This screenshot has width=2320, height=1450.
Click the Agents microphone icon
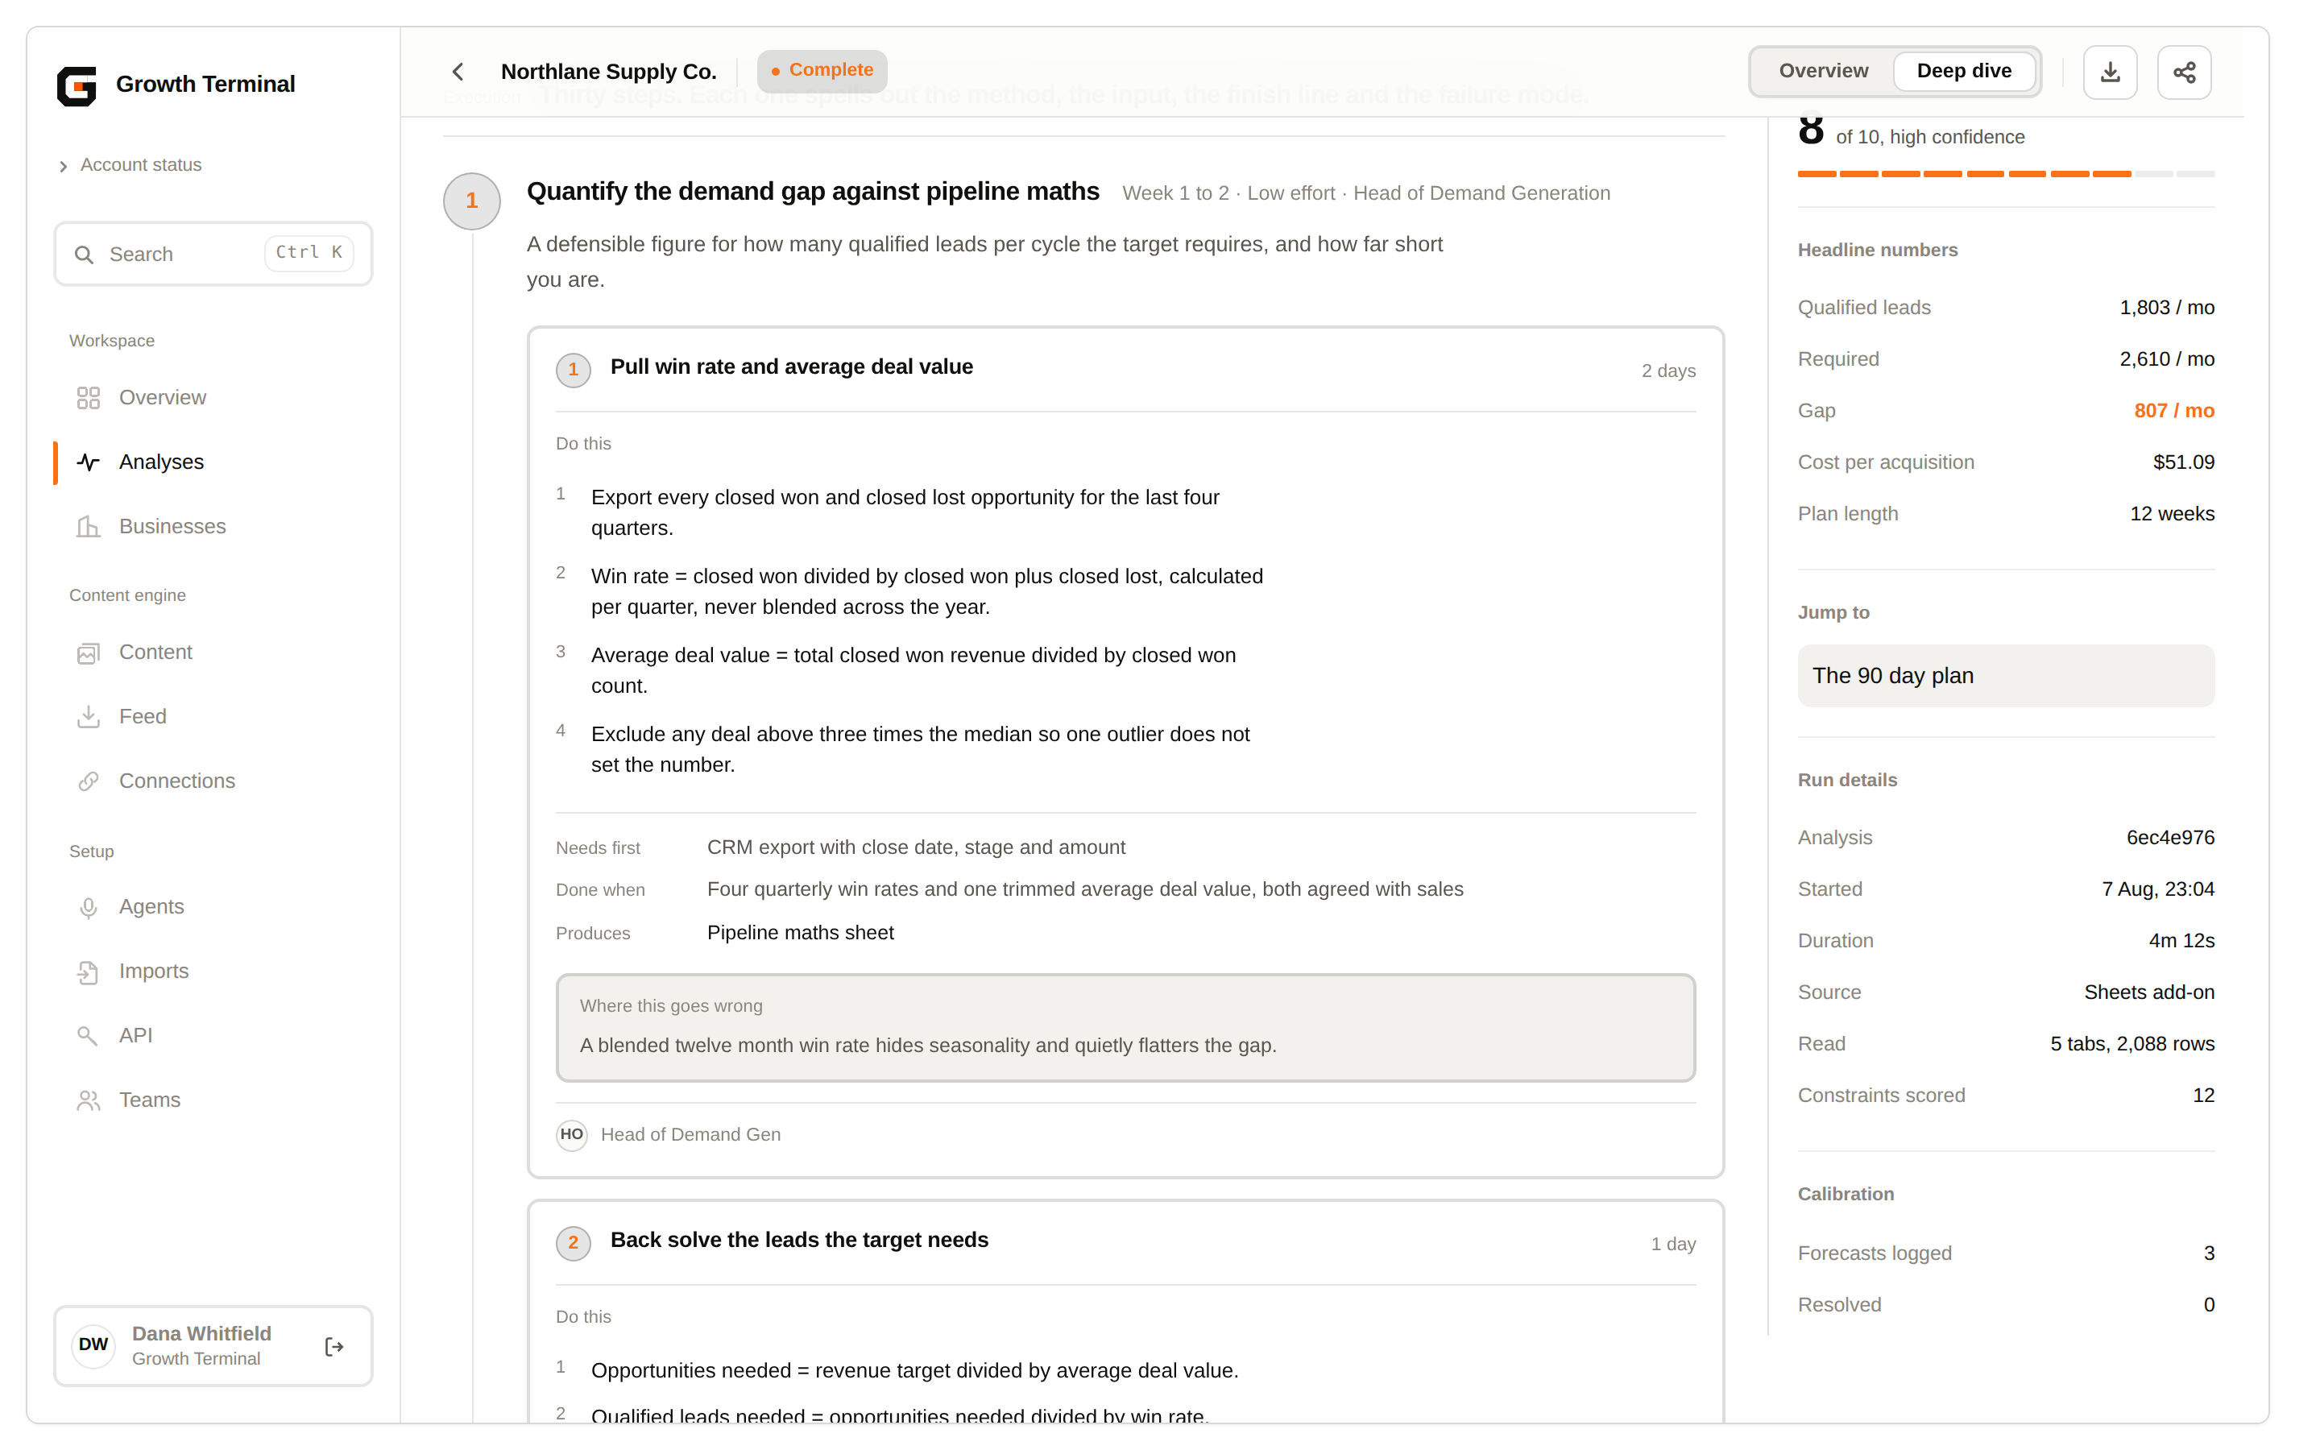click(88, 907)
